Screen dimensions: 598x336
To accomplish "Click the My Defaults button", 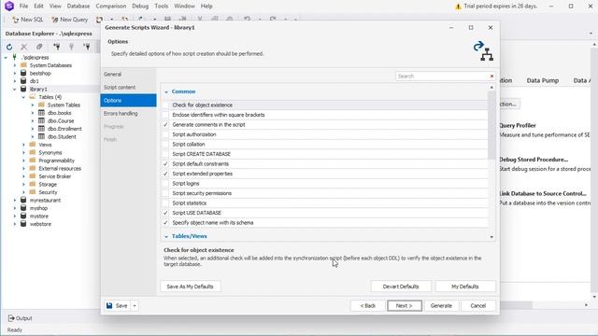I will coord(465,287).
